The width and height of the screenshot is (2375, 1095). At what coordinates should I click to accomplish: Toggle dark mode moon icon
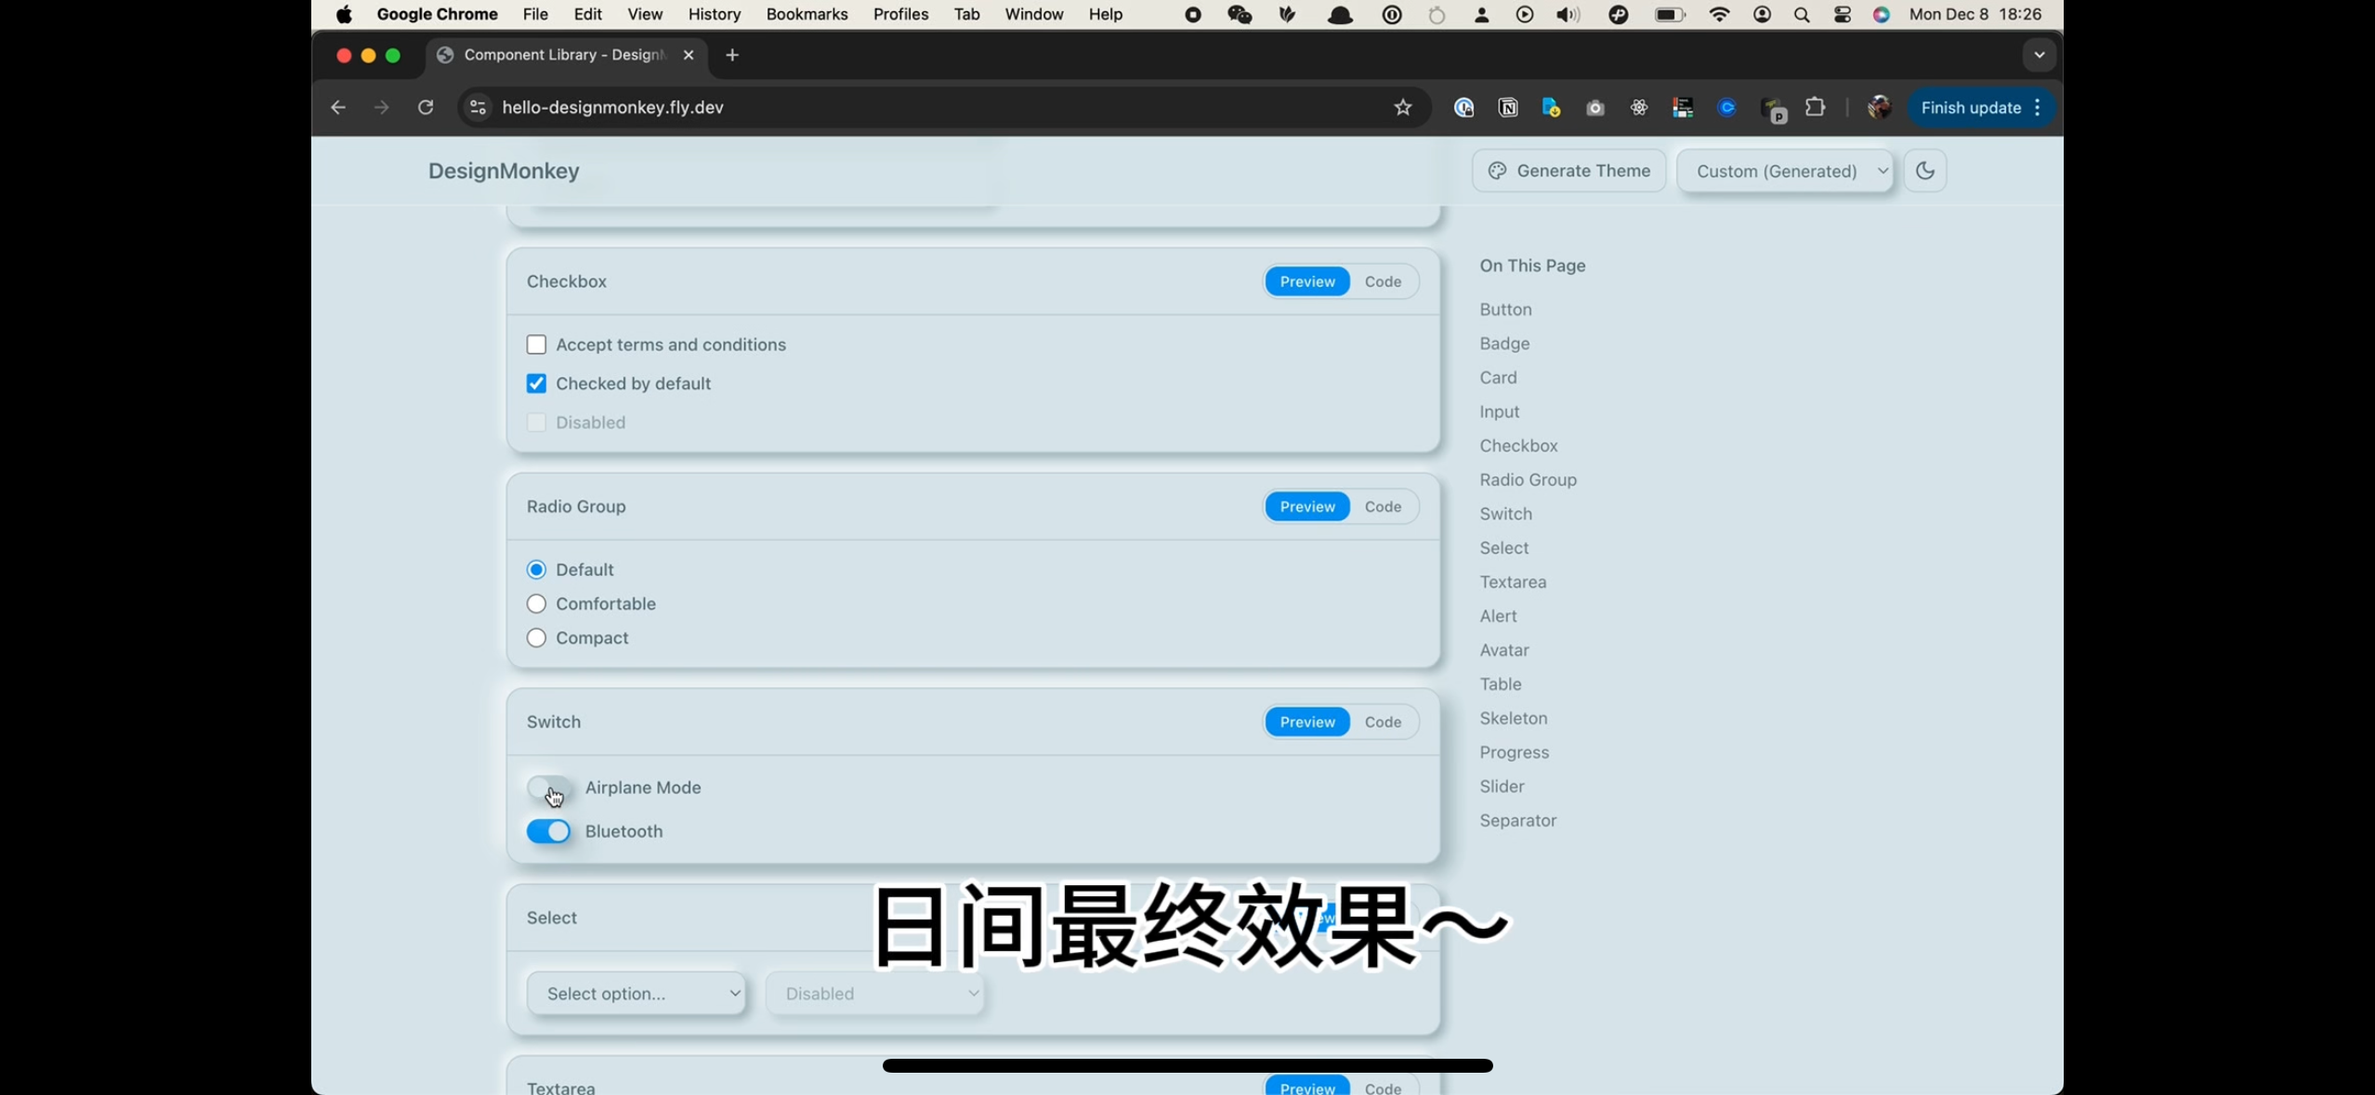[x=1924, y=171]
